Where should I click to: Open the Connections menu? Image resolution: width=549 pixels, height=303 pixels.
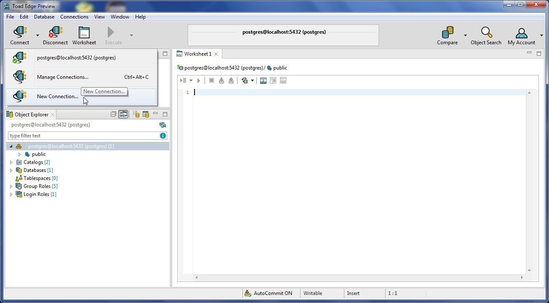point(74,17)
